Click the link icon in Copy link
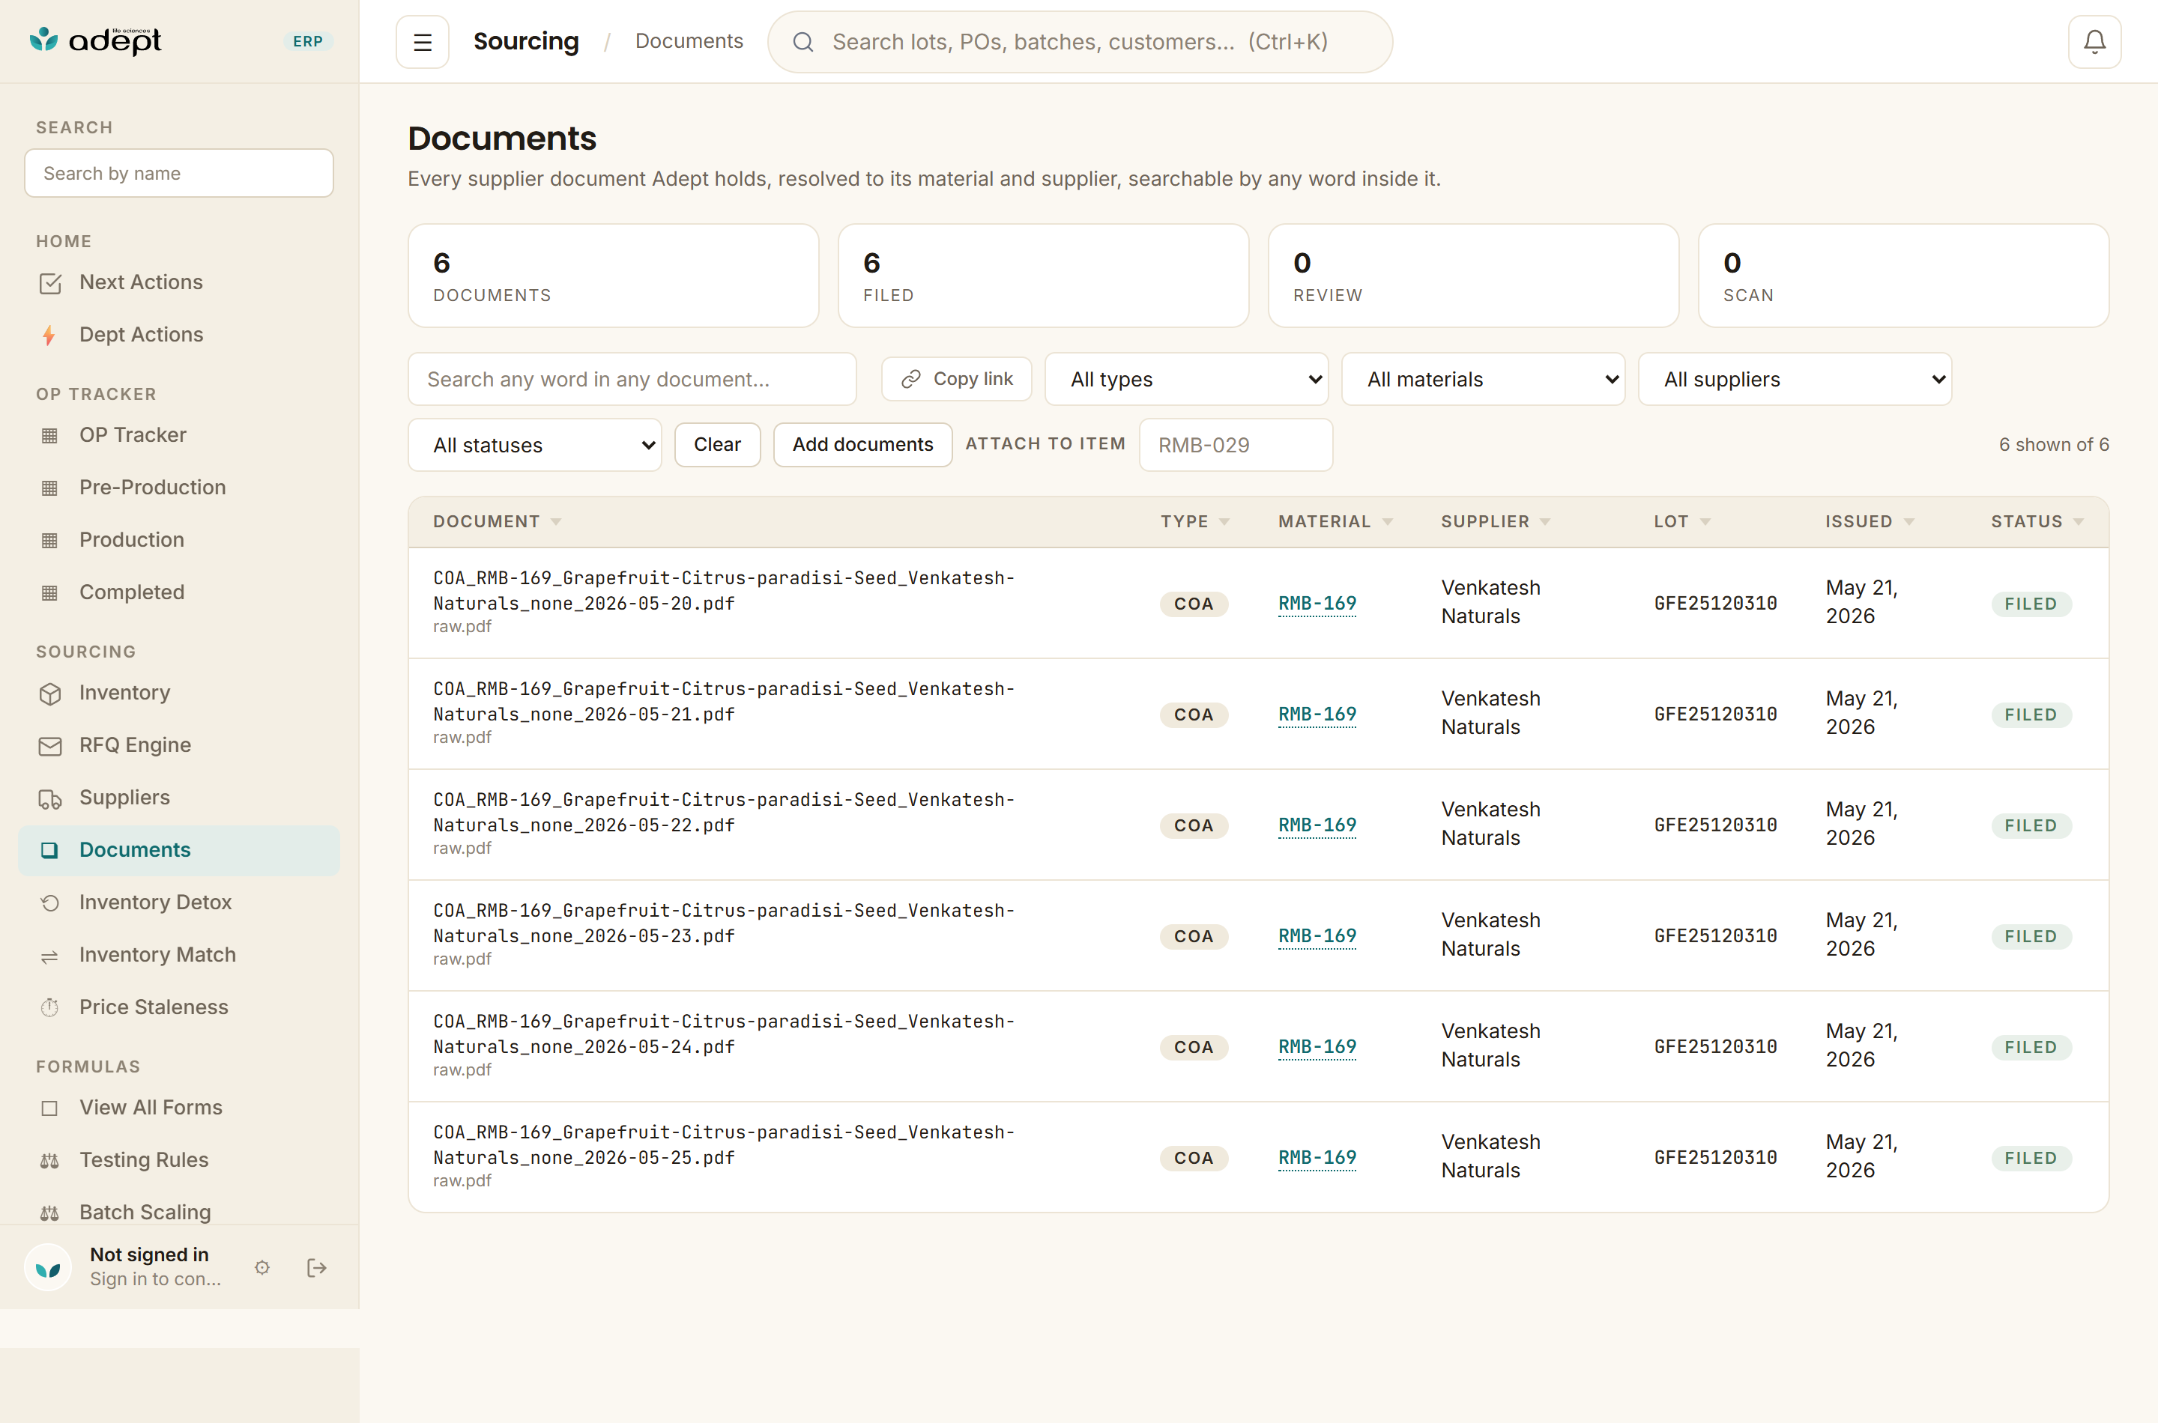The image size is (2158, 1423). pos(911,378)
